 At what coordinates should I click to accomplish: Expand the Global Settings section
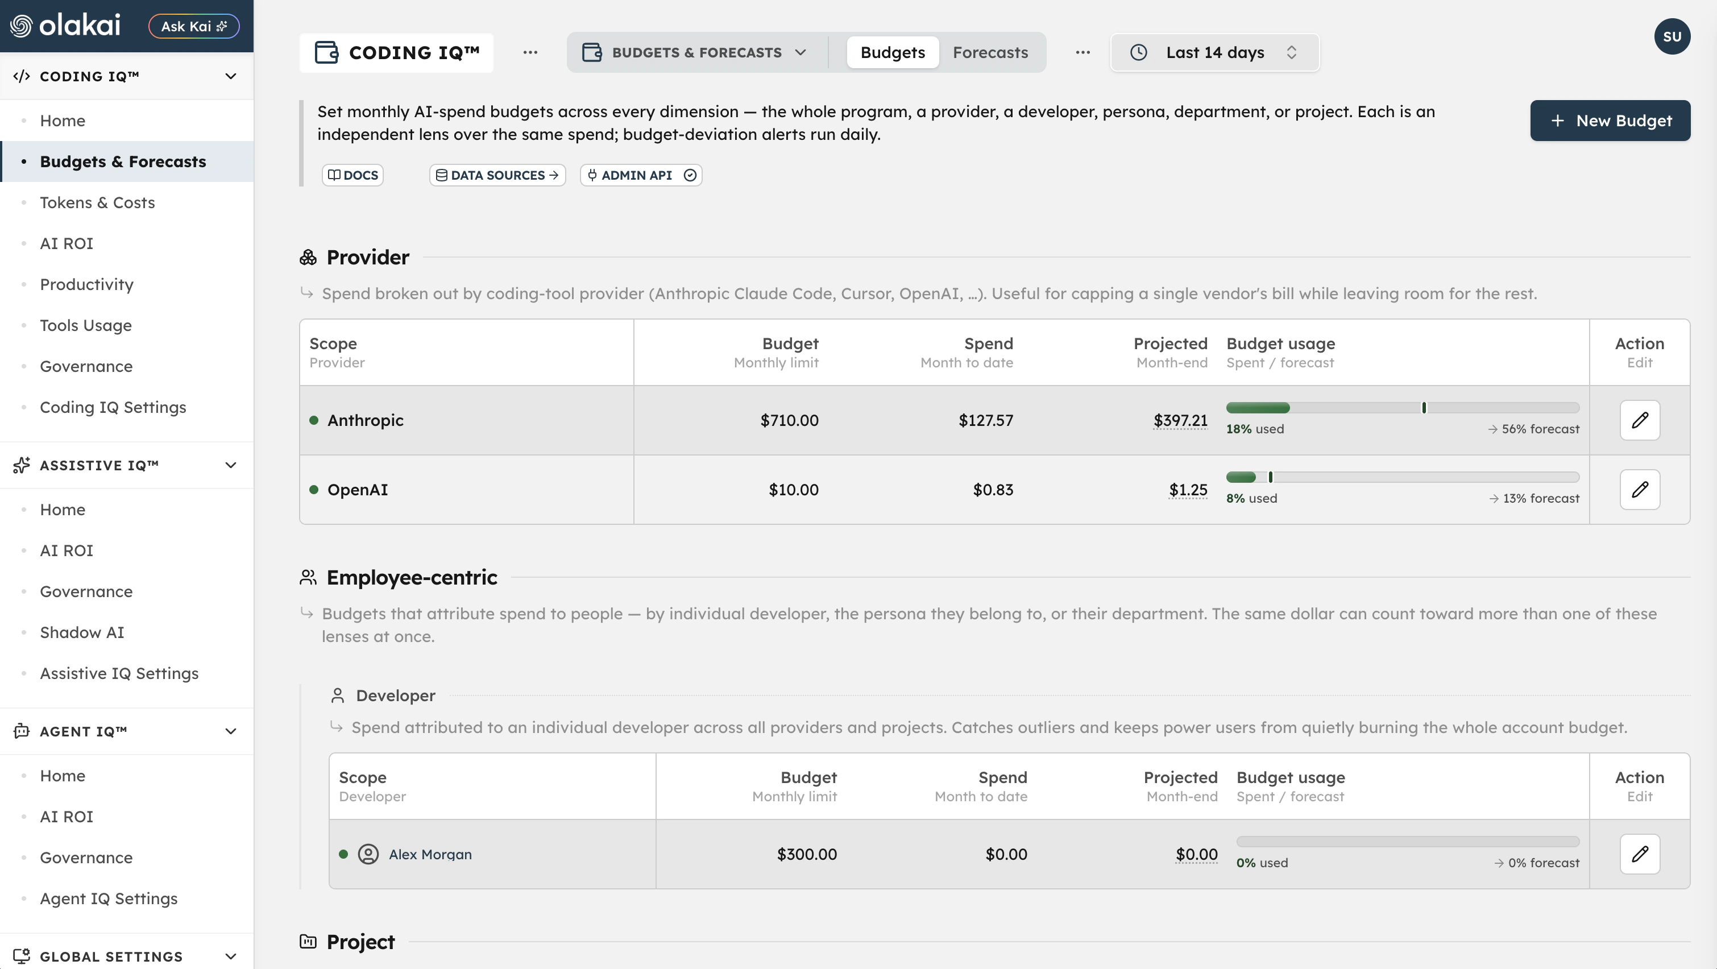point(231,956)
